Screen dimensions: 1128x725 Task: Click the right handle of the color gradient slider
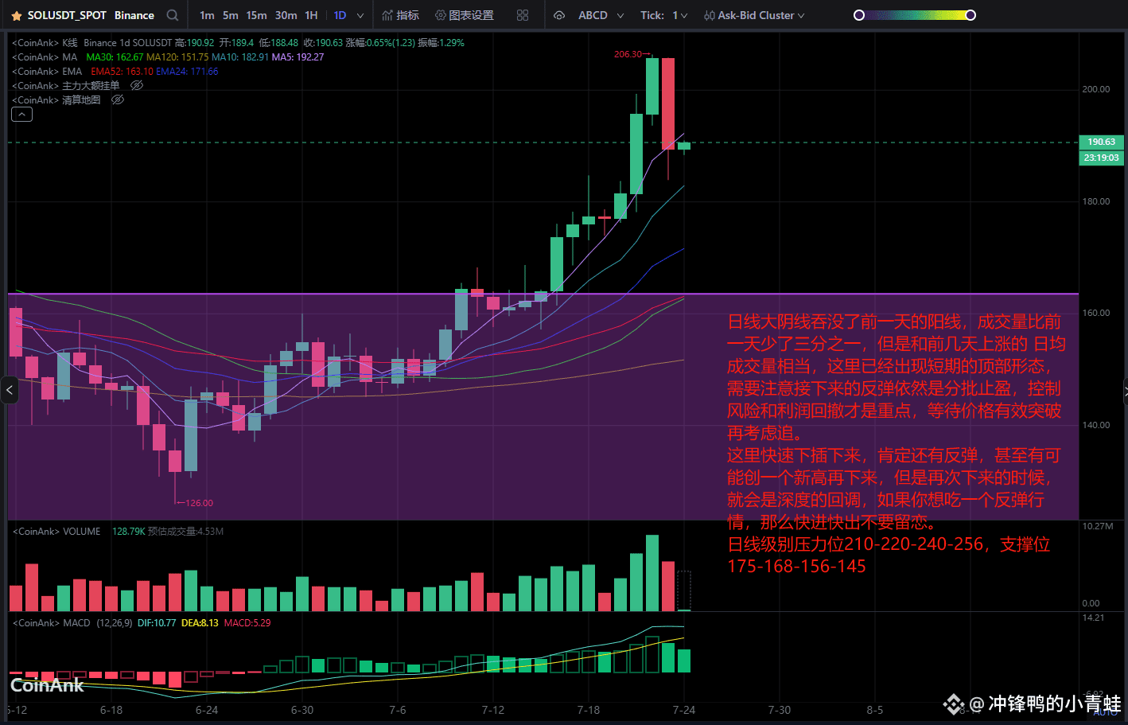point(970,15)
